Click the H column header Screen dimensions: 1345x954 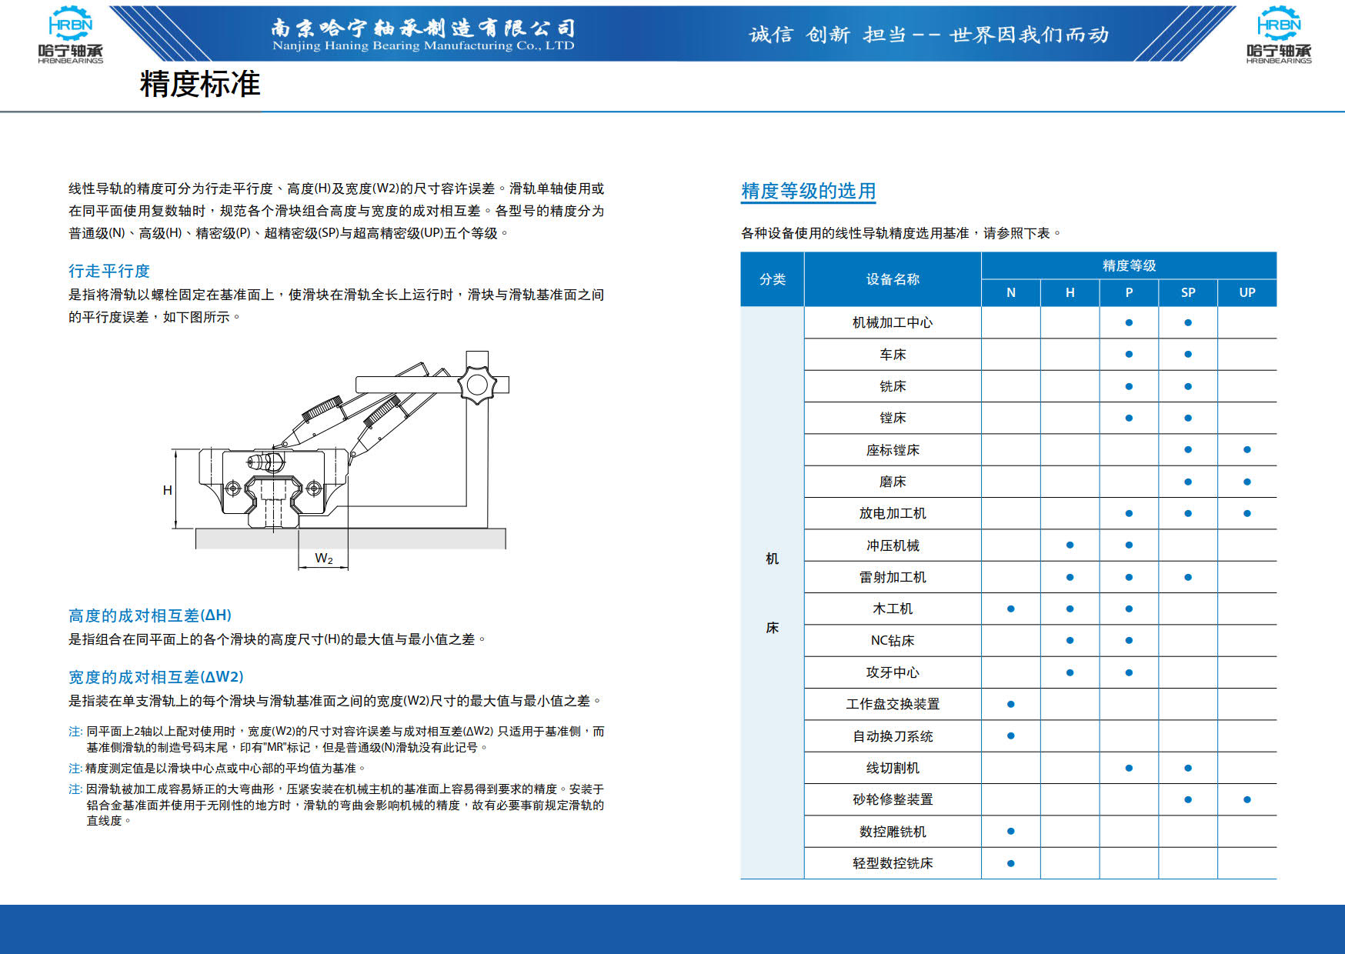(1070, 292)
